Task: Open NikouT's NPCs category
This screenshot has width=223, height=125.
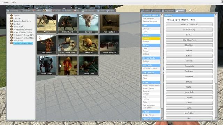Action: tap(19, 27)
